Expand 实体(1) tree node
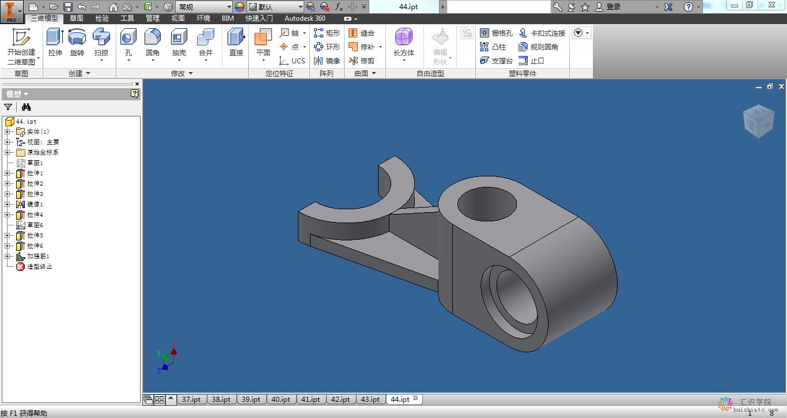This screenshot has width=787, height=418. [x=7, y=131]
